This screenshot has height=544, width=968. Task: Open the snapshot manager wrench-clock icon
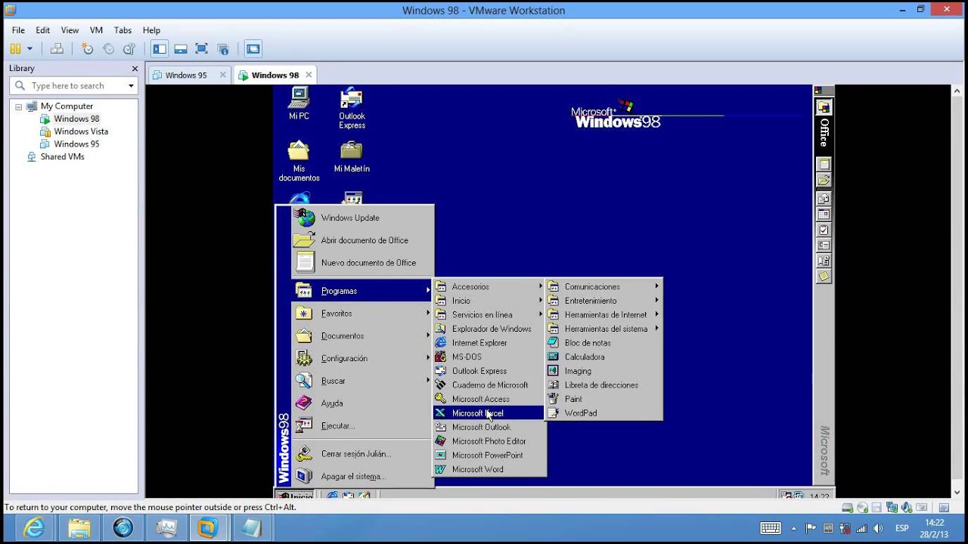129,49
